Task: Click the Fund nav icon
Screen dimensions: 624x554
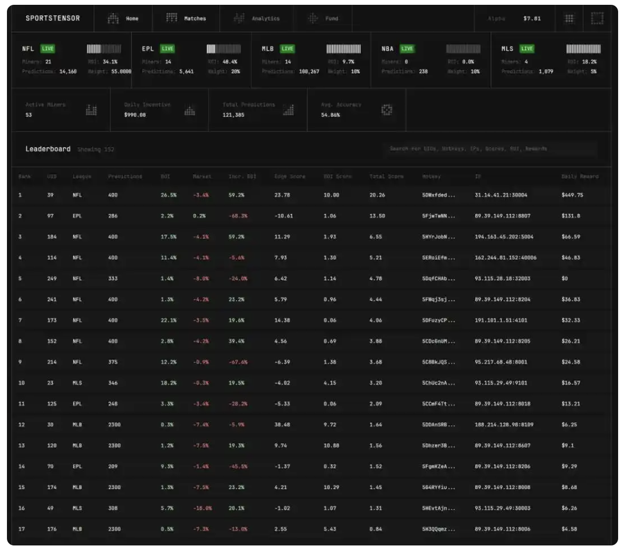Action: 313,18
